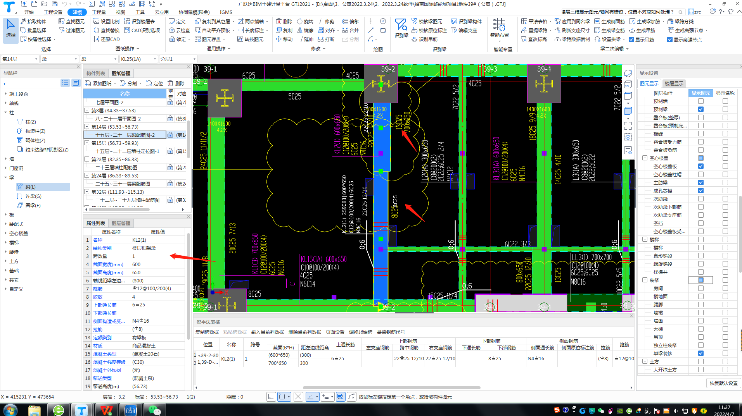Click the drawing list horizontal scrollbar
Screen dimensions: 742x416
(x=119, y=210)
